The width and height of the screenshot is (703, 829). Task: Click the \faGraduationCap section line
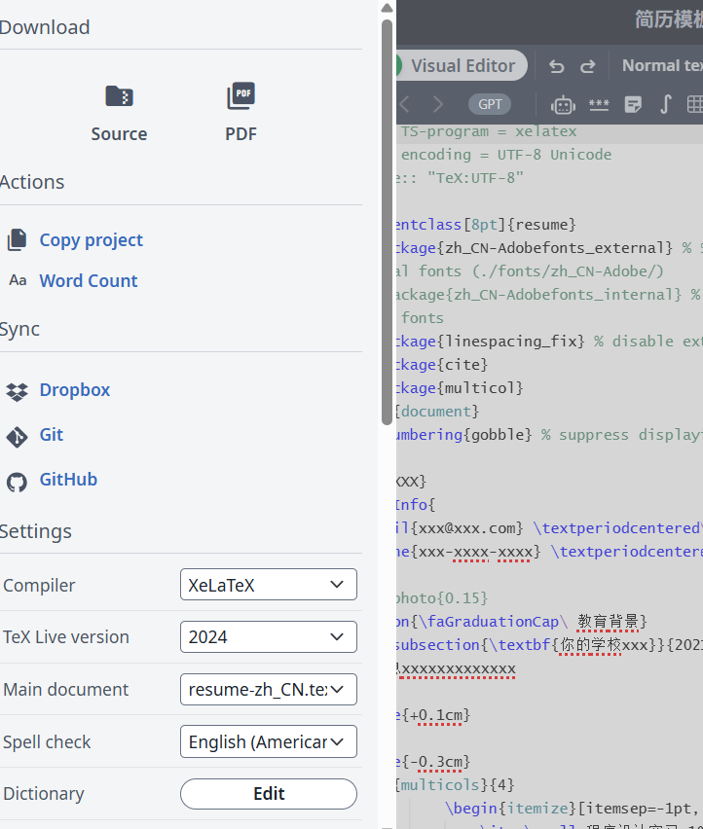[x=522, y=621]
